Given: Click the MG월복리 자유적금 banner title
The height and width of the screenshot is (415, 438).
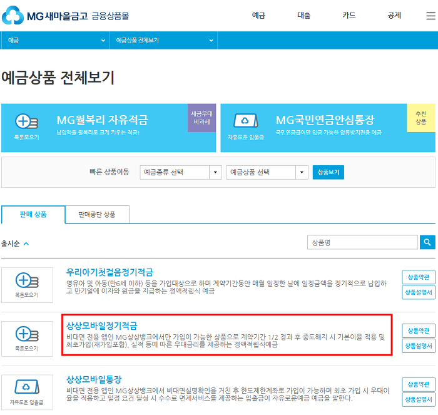Looking at the screenshot, I should pyautogui.click(x=102, y=120).
